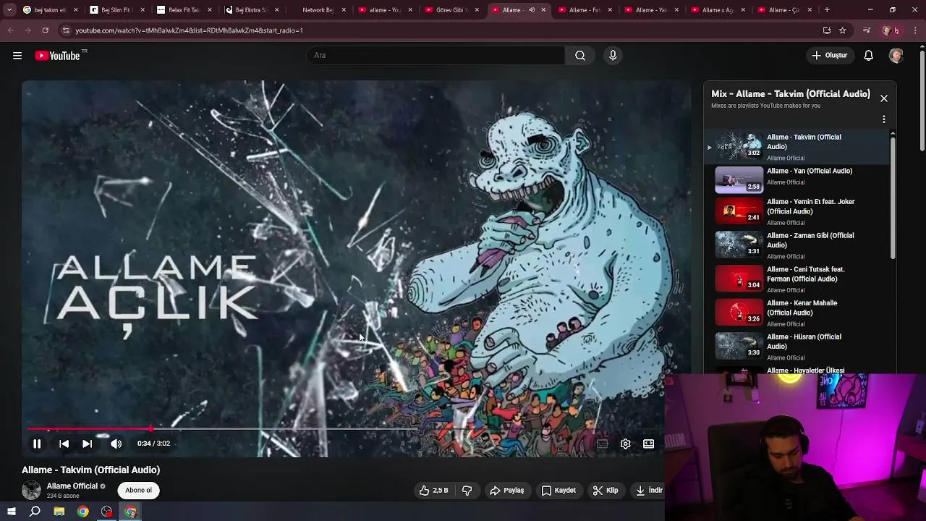Switch to the 'Görev Gibi' tab
This screenshot has height=521, width=926.
point(450,10)
